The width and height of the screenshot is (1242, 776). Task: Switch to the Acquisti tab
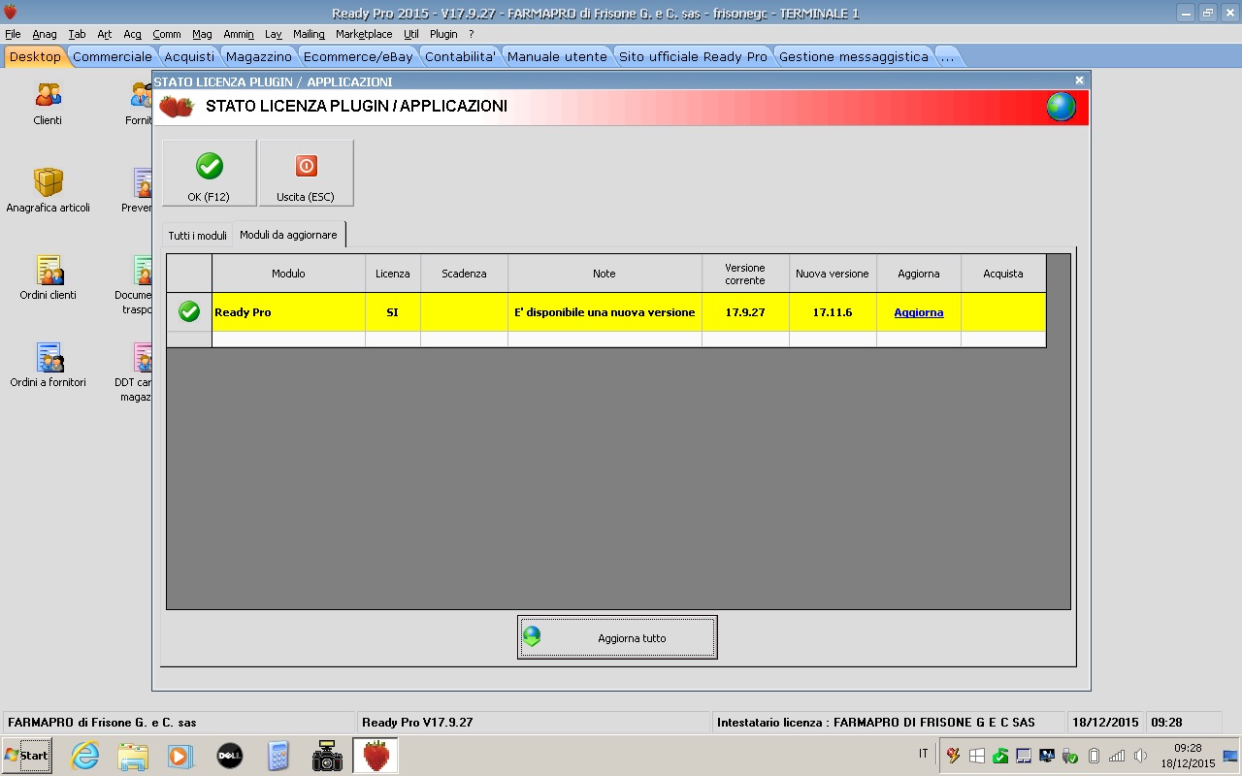[x=189, y=56]
